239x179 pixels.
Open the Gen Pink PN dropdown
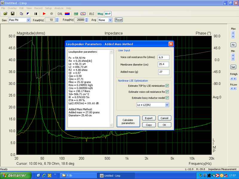click(29, 20)
